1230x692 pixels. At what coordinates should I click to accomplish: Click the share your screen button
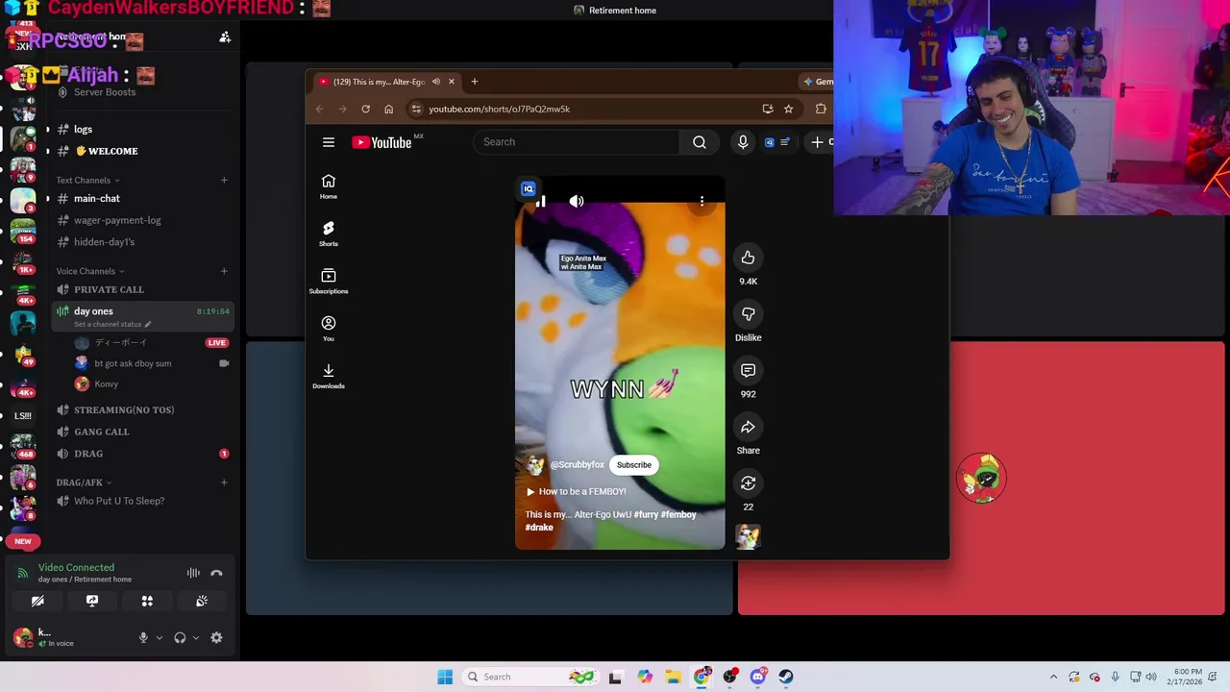(x=92, y=601)
